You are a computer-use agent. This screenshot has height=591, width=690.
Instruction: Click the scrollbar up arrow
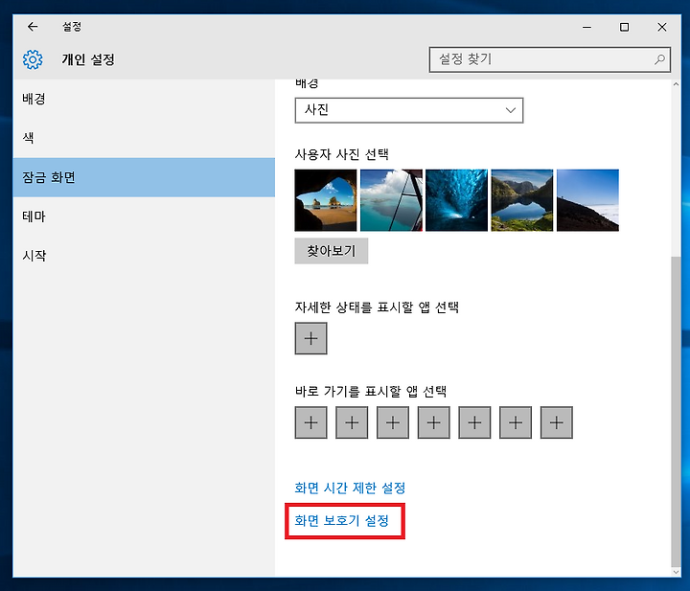pyautogui.click(x=676, y=84)
